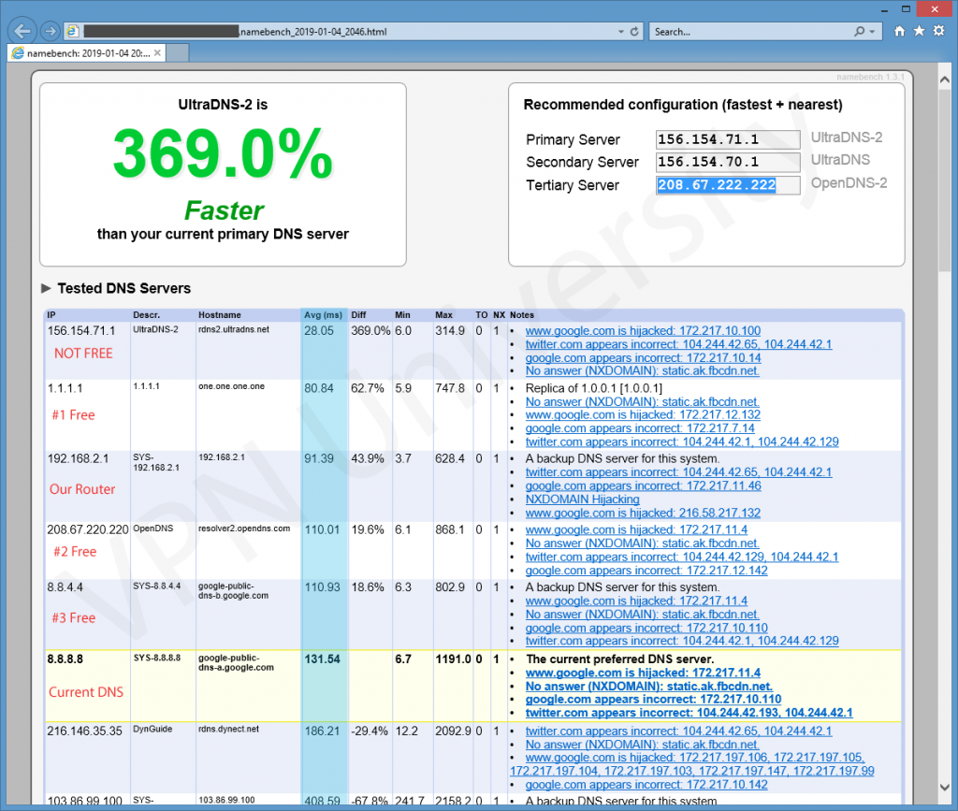Open OpenDNS google.com incorrect 172.217.12.142 link

(x=646, y=571)
